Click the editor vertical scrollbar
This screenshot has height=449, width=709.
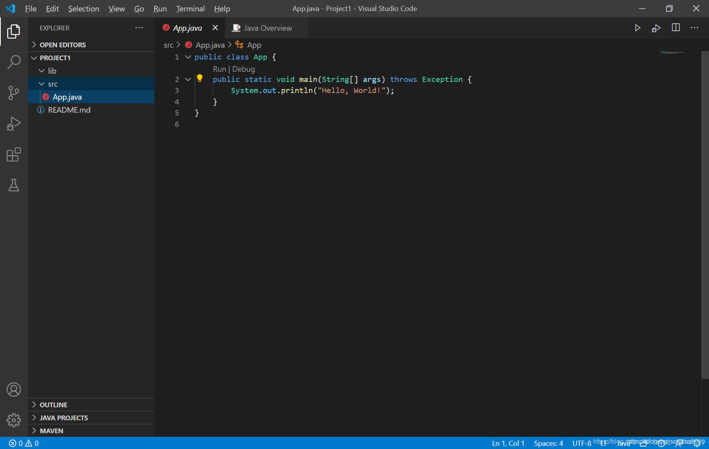[705, 215]
